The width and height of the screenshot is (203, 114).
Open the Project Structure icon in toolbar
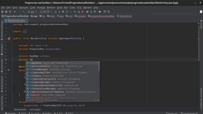point(100,12)
